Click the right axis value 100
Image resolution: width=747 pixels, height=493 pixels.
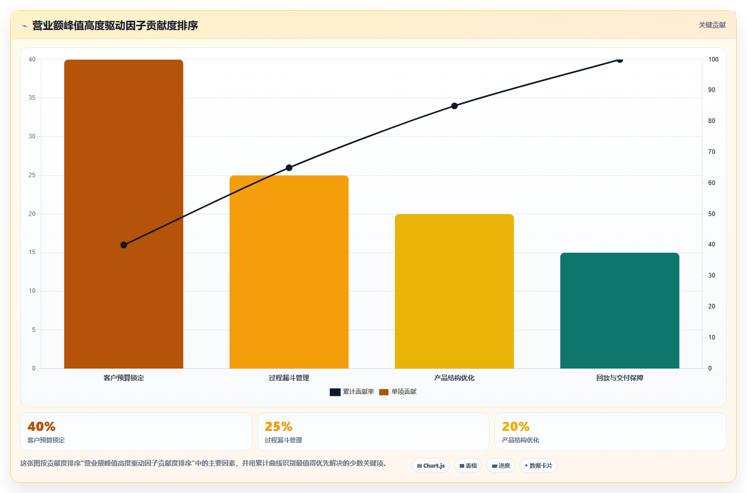click(713, 59)
